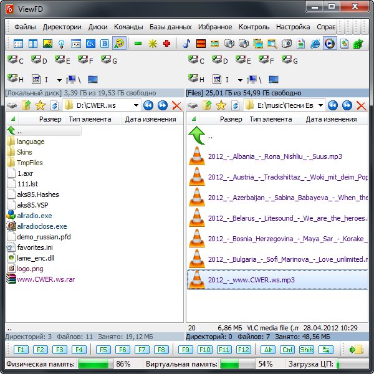Click left panel back navigation arrow
Screen dimensions: 374x374
click(148, 105)
